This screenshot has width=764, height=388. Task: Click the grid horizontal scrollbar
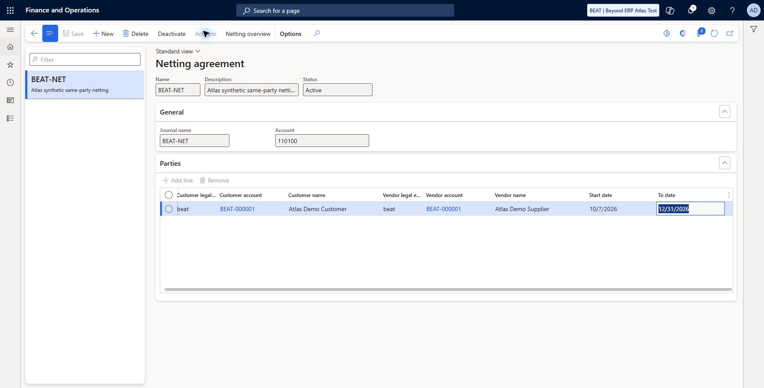coord(448,289)
